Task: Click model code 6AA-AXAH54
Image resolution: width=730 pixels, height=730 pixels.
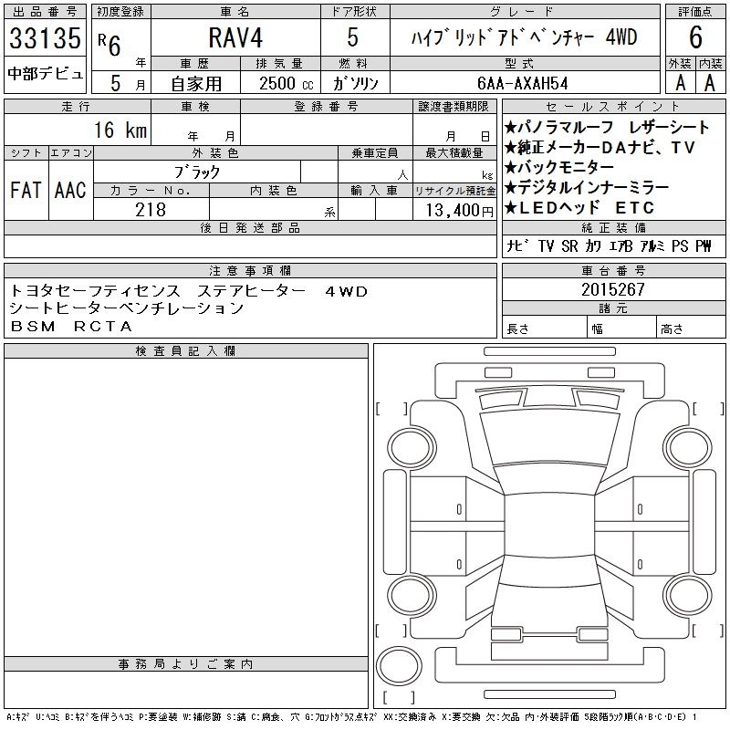Action: [523, 83]
